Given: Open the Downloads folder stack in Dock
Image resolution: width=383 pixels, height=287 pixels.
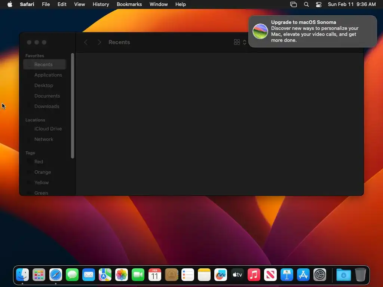Looking at the screenshot, I should tap(343, 275).
